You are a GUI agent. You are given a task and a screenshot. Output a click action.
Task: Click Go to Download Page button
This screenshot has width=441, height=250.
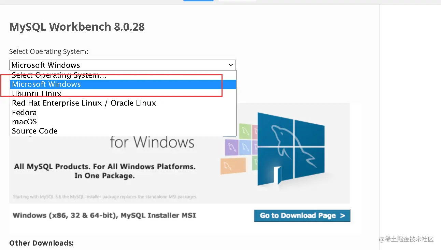pos(302,216)
